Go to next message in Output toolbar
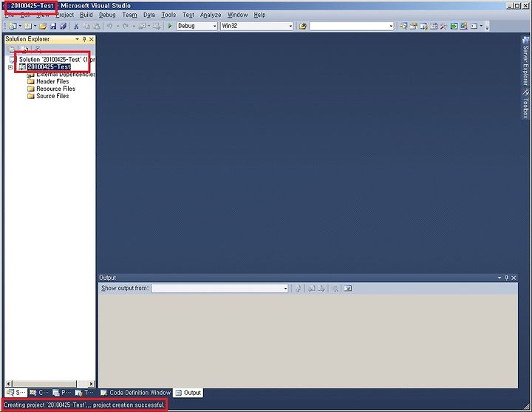This screenshot has width=532, height=412. [321, 289]
